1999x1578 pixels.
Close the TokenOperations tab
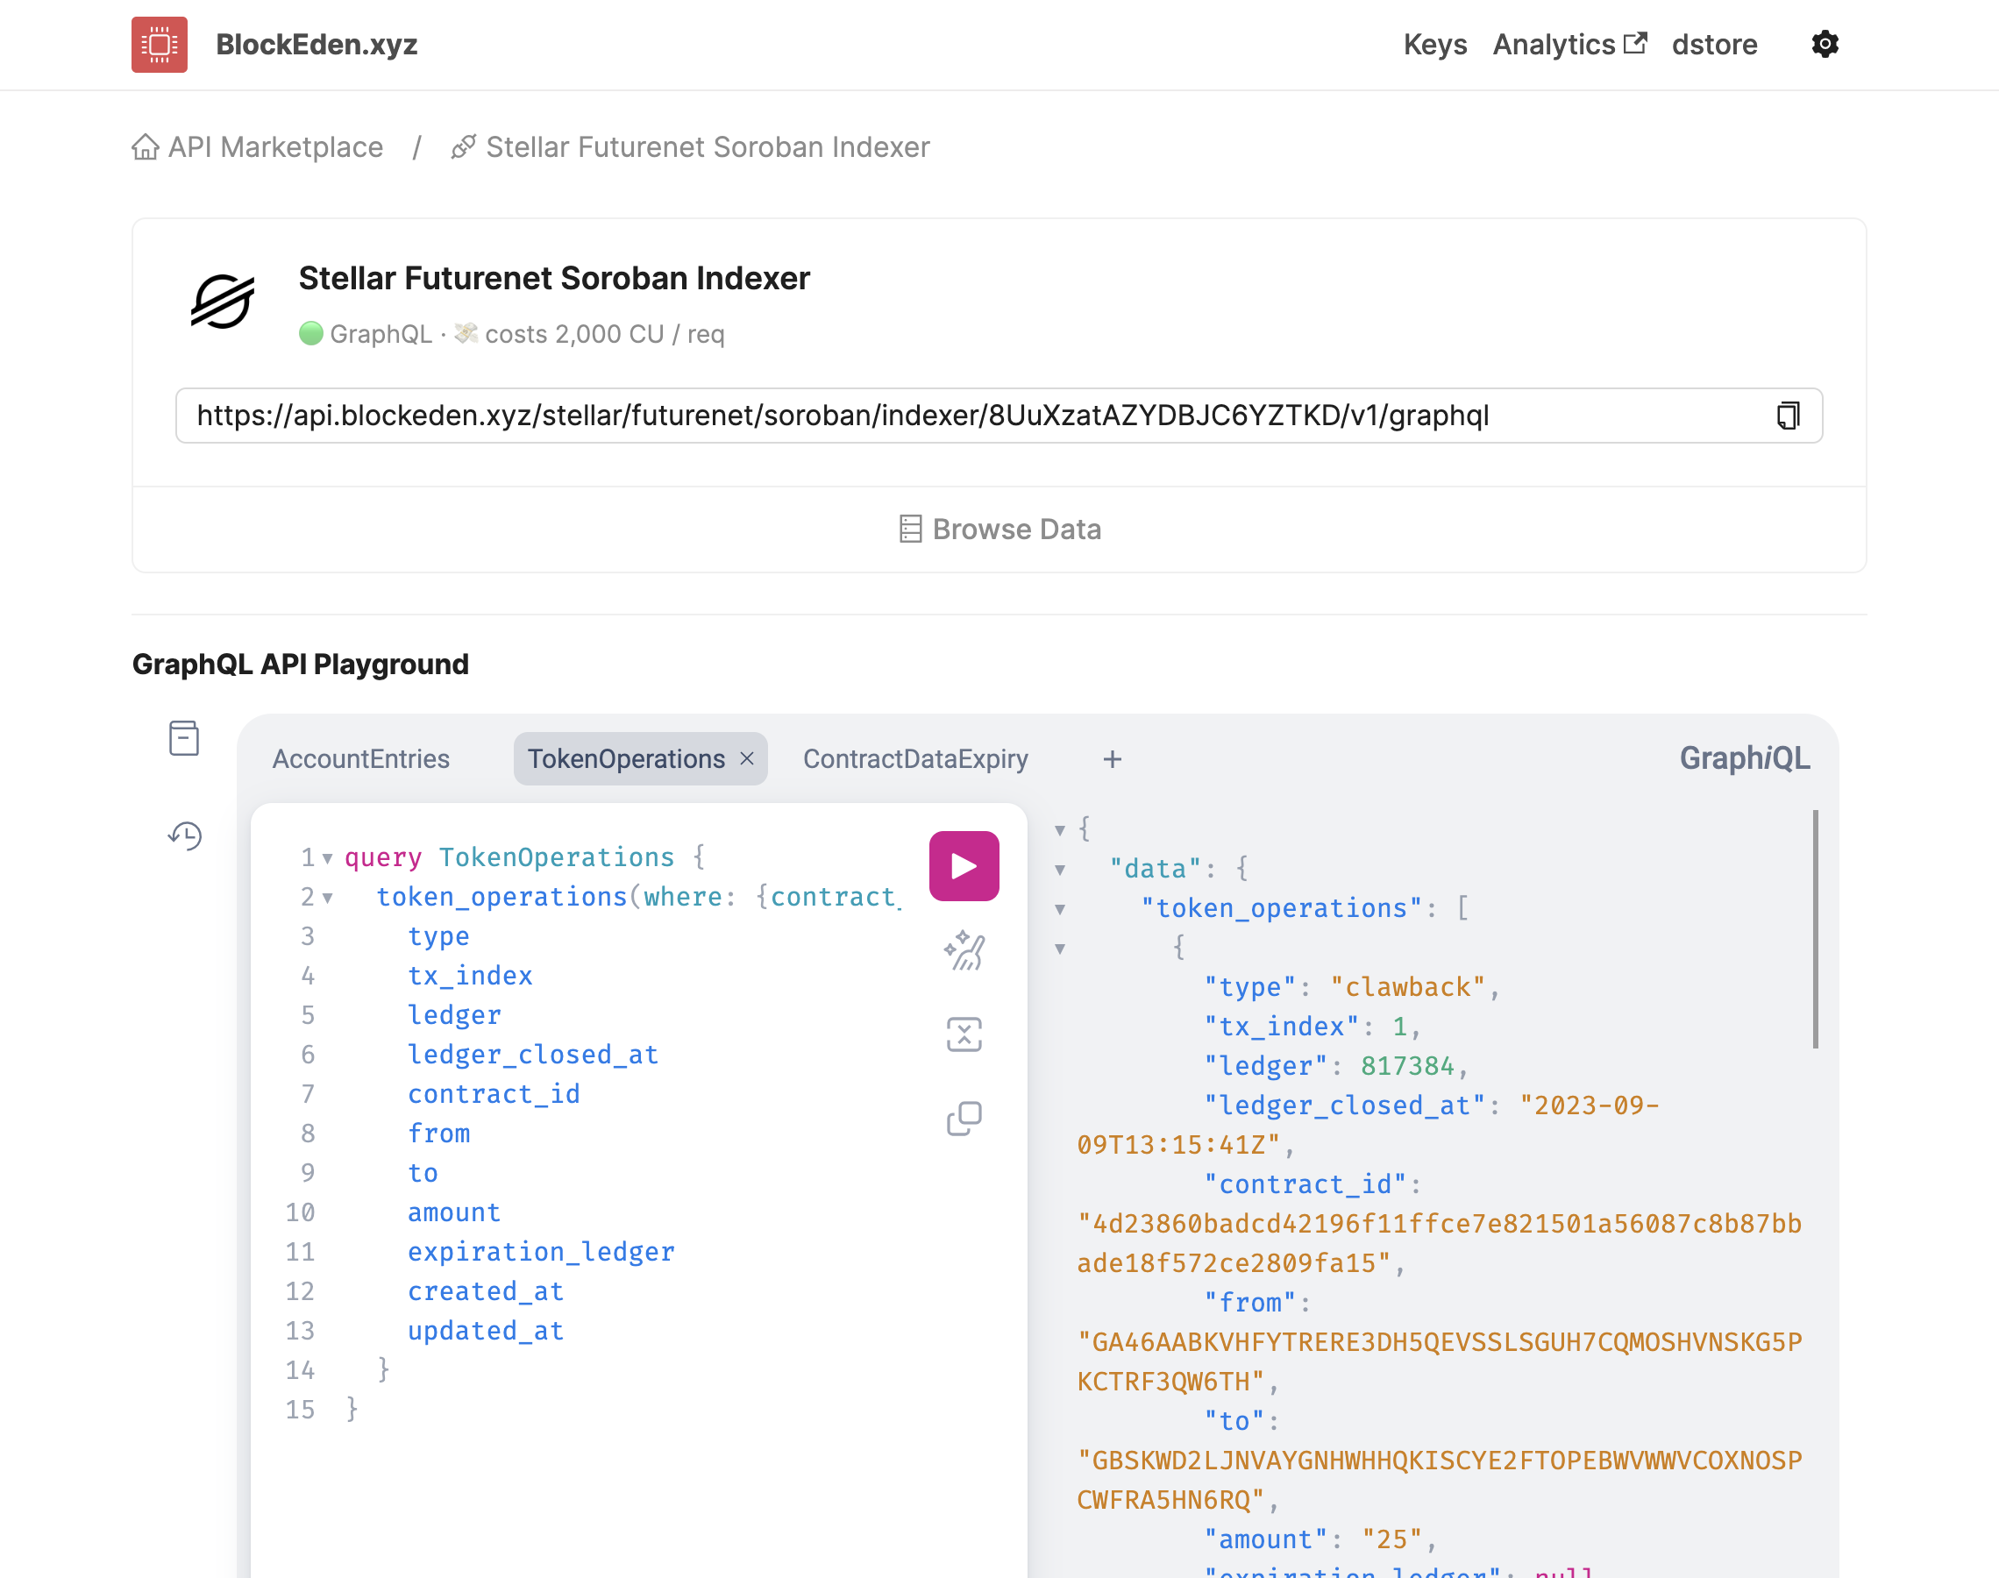[747, 758]
